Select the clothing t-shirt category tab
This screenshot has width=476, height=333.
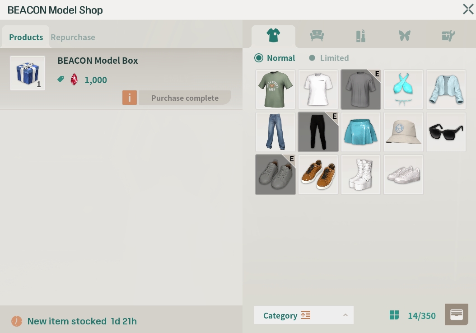coord(273,36)
